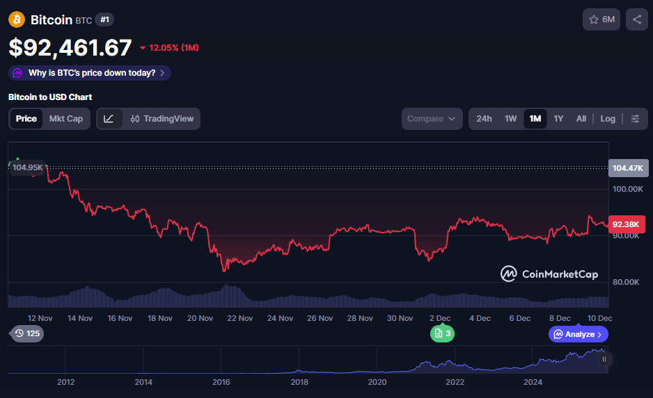
Task: Click the Bitcoin to USD Chart heading
Action: pos(50,97)
